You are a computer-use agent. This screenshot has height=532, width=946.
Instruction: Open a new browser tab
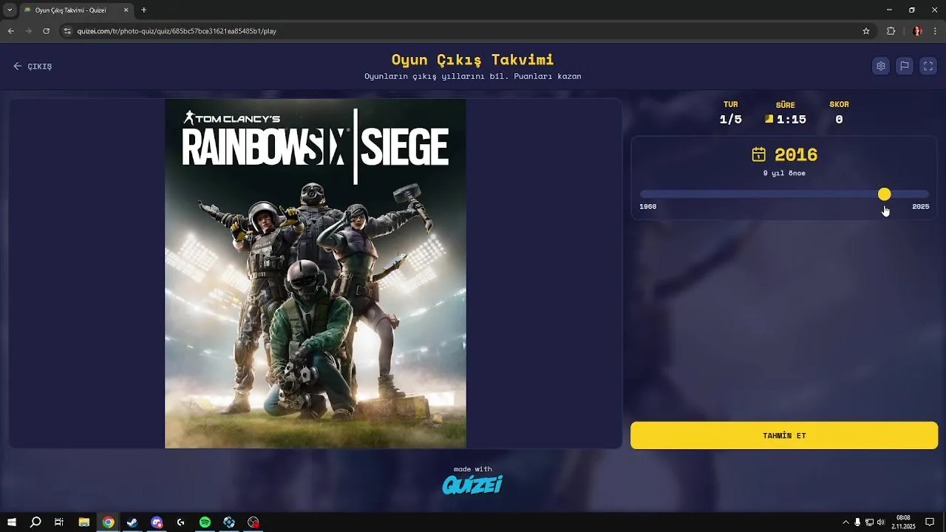click(x=143, y=10)
